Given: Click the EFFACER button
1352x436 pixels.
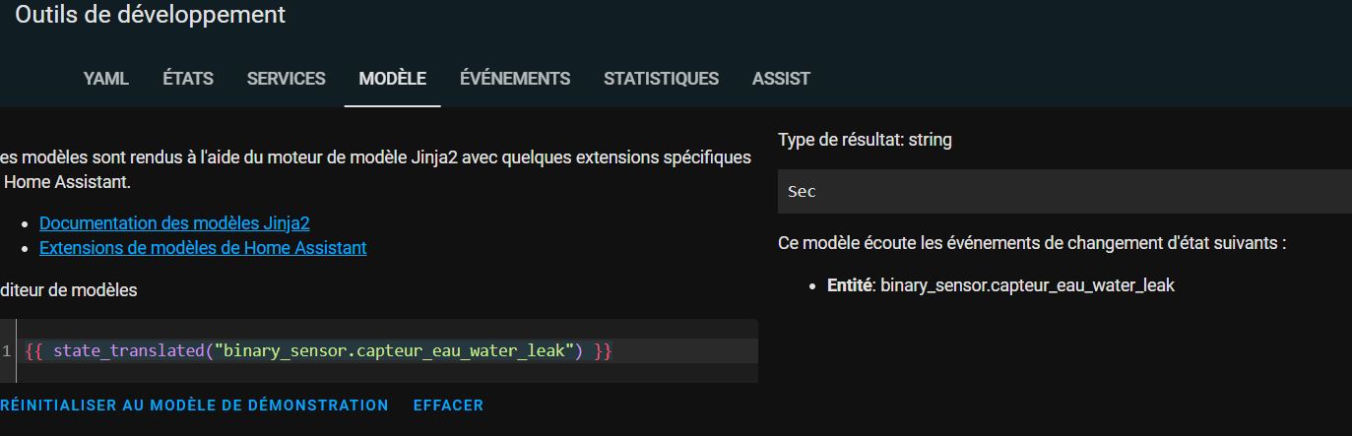Looking at the screenshot, I should coord(448,405).
